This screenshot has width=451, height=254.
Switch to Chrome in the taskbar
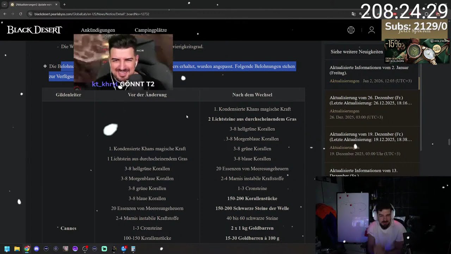pyautogui.click(x=27, y=249)
